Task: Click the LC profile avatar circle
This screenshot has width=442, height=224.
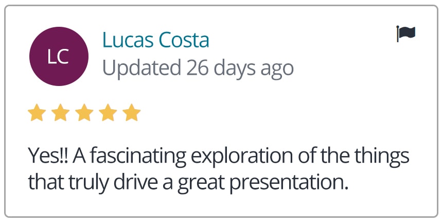Action: point(59,57)
